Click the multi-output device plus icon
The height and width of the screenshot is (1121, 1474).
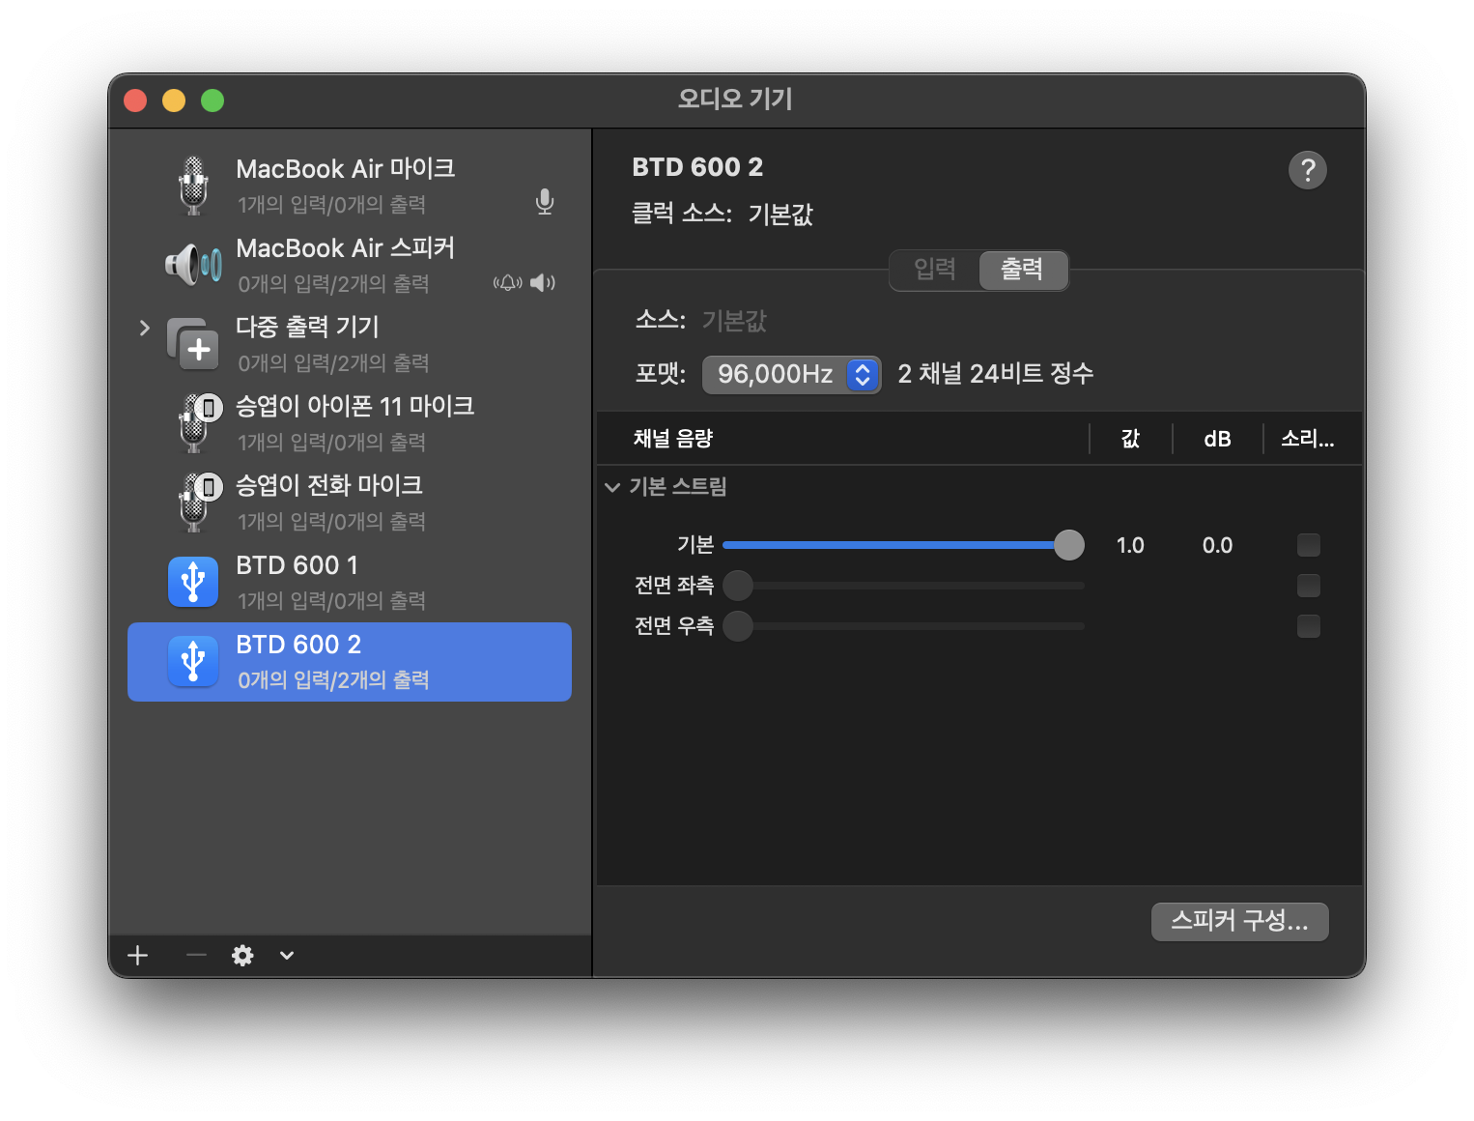[193, 344]
